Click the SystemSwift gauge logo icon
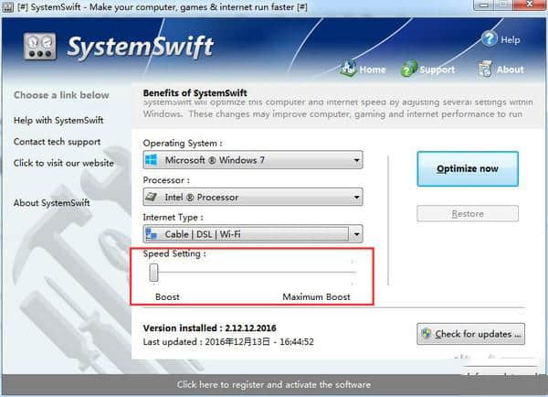The height and width of the screenshot is (397, 548). click(39, 47)
